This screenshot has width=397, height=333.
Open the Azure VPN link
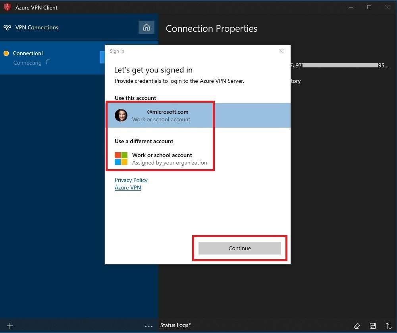pos(128,188)
